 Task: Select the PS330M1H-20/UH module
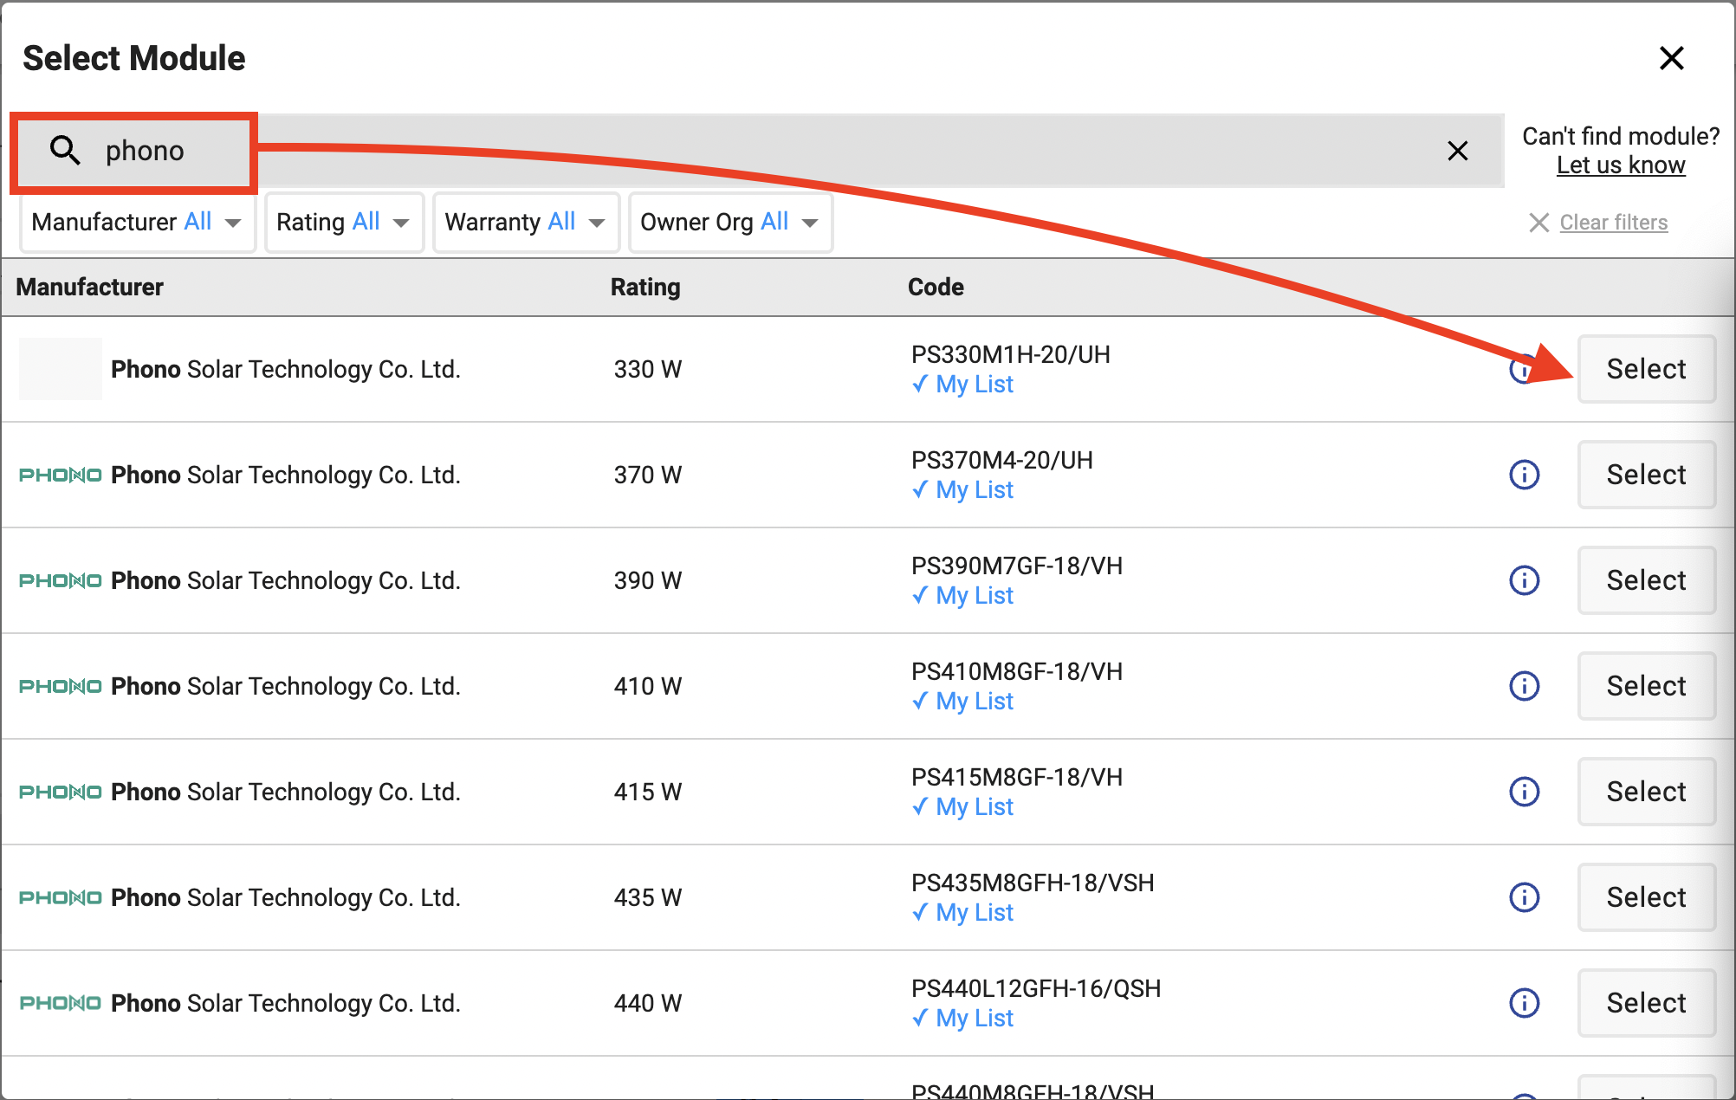pyautogui.click(x=1646, y=369)
